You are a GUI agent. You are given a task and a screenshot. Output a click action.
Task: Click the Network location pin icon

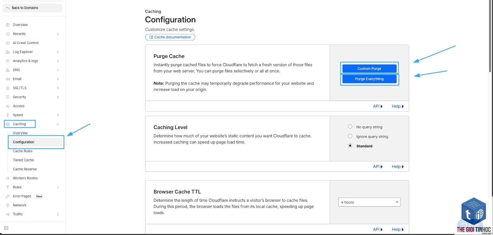coord(8,205)
